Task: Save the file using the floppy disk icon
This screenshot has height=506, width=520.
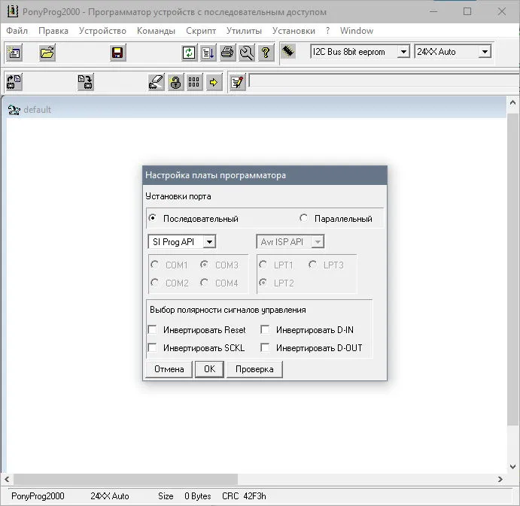Action: pos(117,53)
